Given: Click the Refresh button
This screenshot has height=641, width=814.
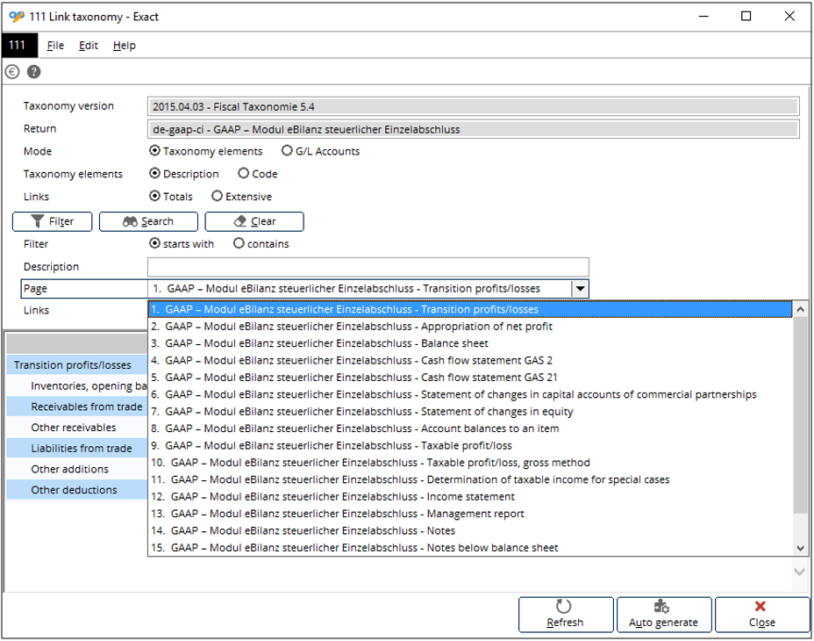Looking at the screenshot, I should 566,615.
